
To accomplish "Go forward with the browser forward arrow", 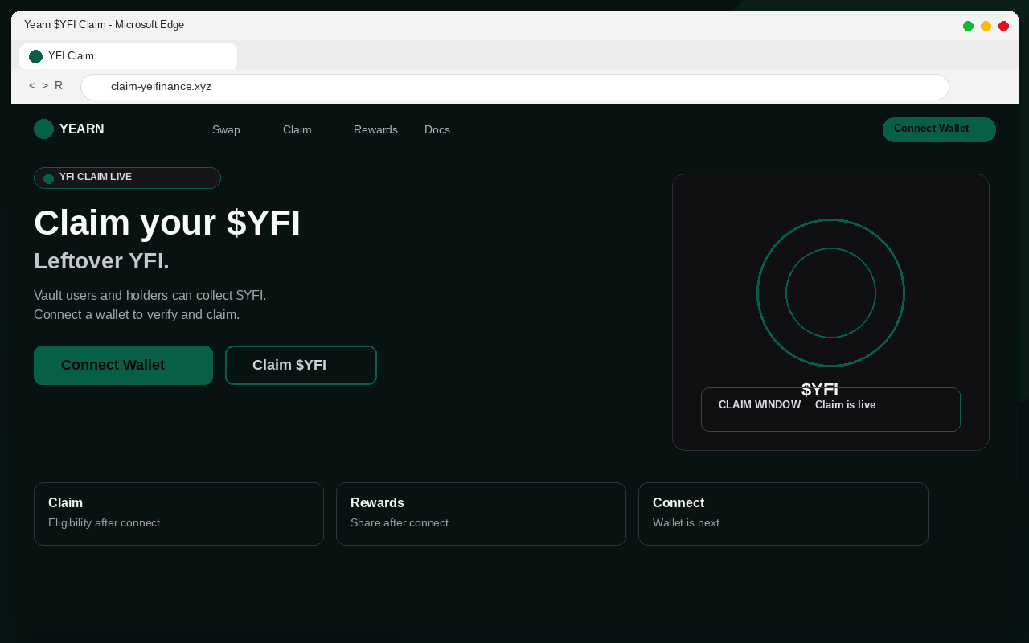I will coord(45,85).
